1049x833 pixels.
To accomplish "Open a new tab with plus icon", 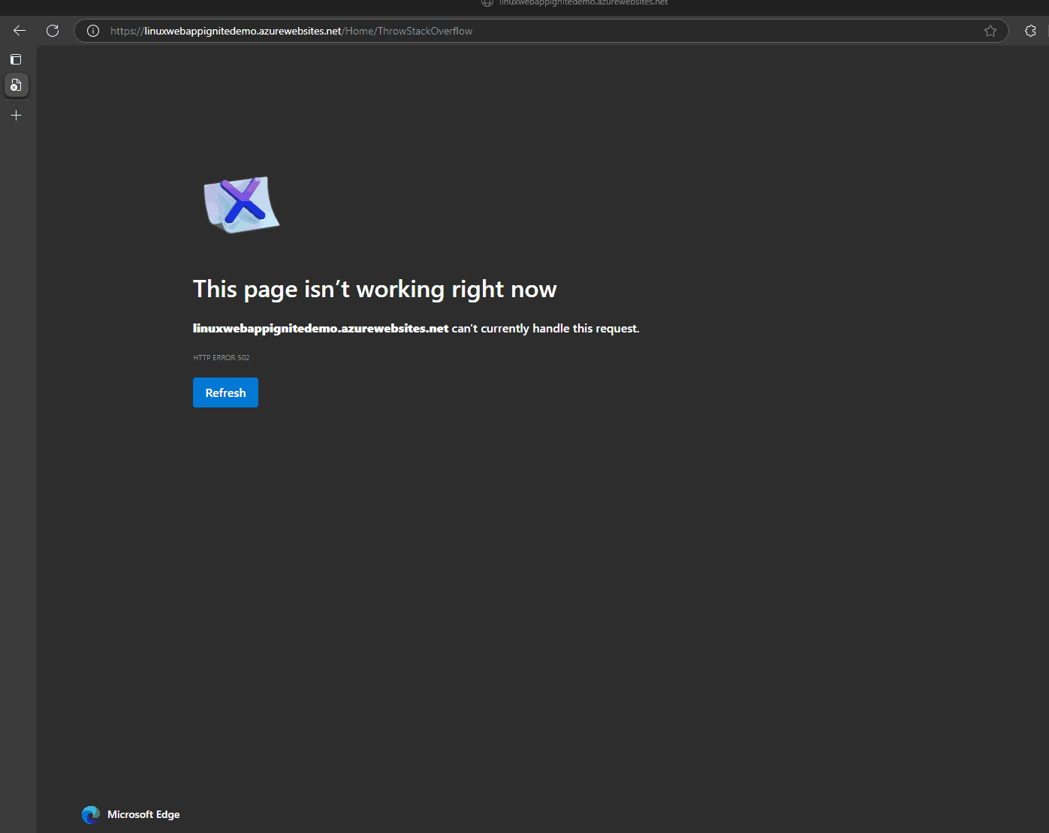I will pos(17,116).
